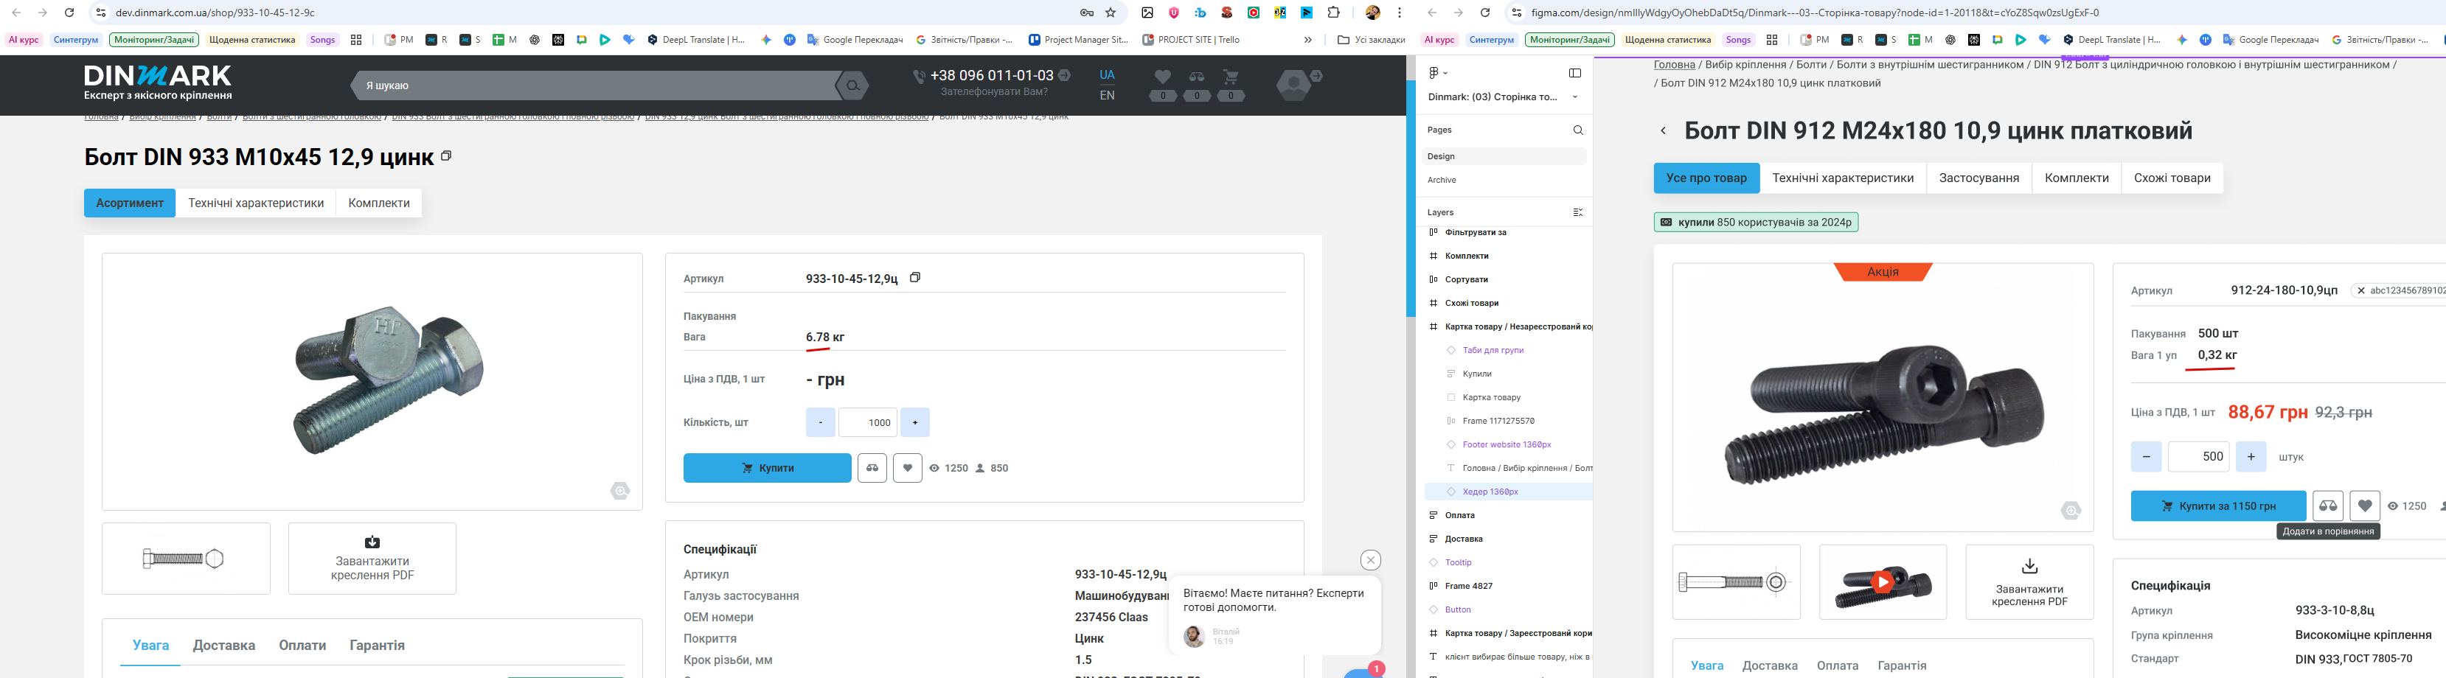The width and height of the screenshot is (2446, 678).
Task: Decrease quantity with minus on Dinmark site
Action: 821,422
